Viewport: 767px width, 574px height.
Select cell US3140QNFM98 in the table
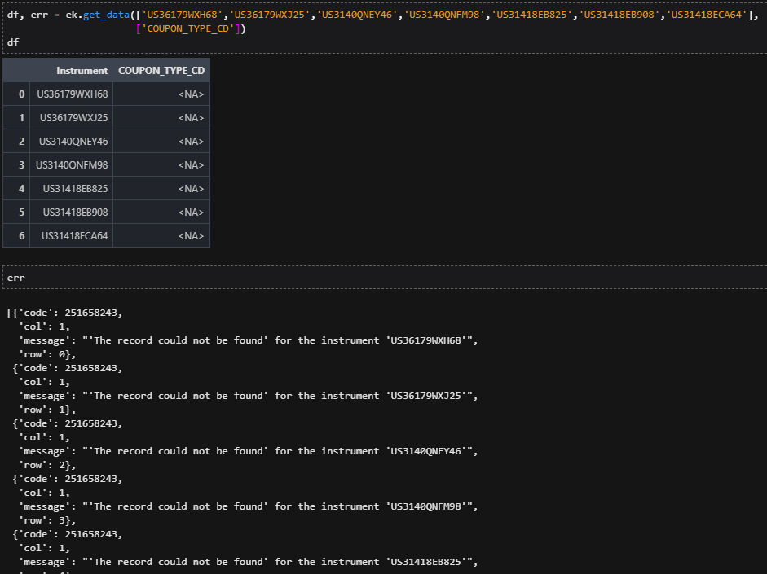(72, 165)
